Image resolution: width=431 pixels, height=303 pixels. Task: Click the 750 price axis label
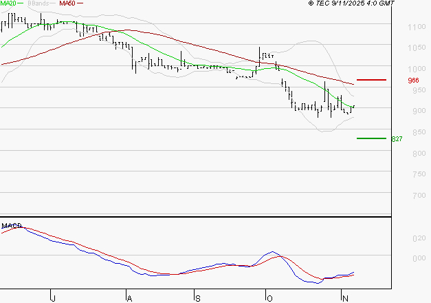419,174
